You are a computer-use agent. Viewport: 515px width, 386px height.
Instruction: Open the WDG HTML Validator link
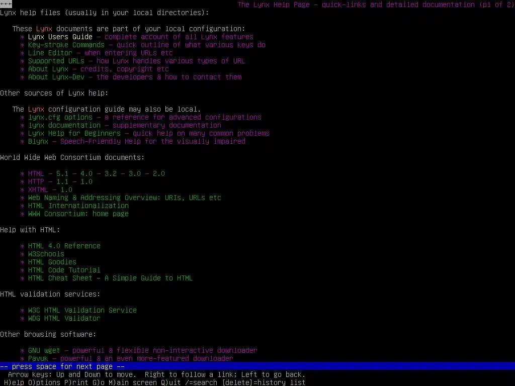tap(64, 318)
